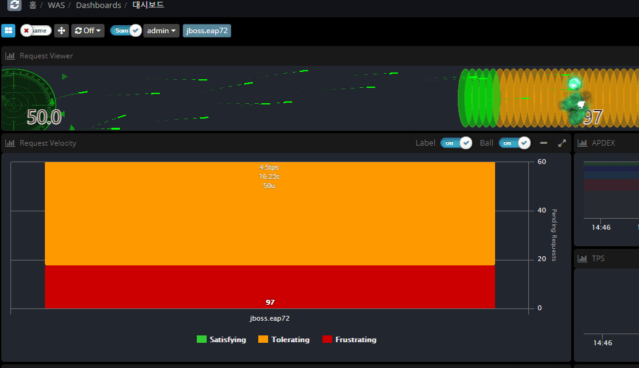
Task: Click the move/drag arrows icon
Action: (62, 31)
